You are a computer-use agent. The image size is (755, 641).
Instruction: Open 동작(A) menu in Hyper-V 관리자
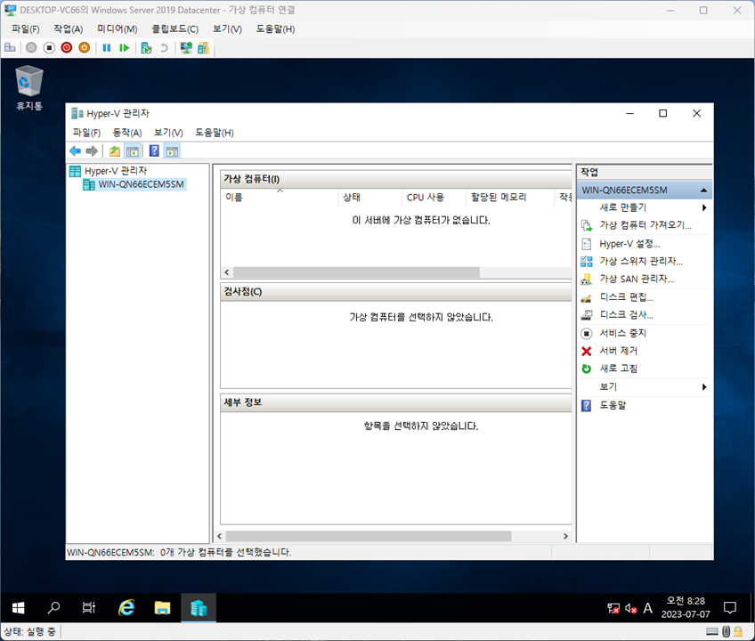[x=127, y=133]
